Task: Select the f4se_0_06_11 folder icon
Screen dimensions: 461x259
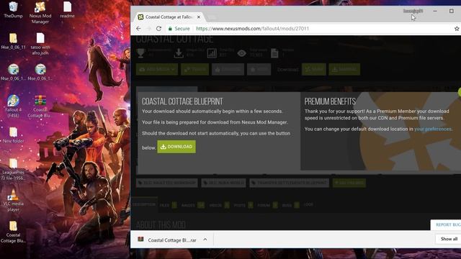Action: (13, 41)
